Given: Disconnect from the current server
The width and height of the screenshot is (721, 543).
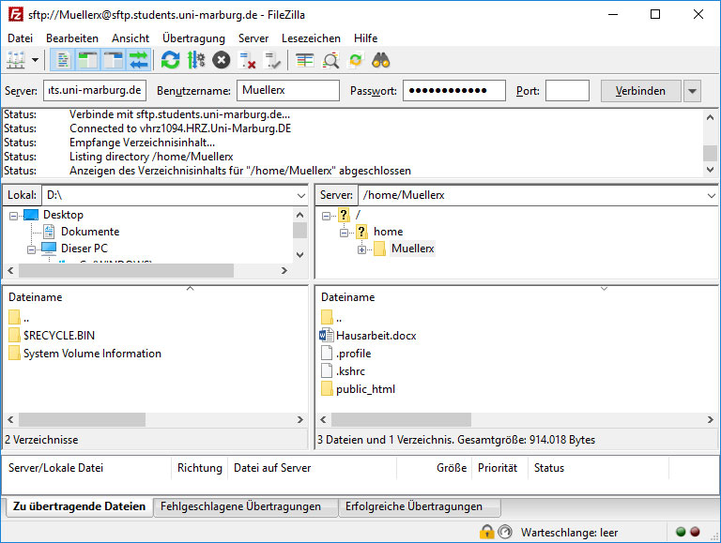Looking at the screenshot, I should click(248, 60).
